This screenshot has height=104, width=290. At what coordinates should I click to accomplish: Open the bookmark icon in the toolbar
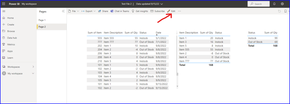point(285,11)
